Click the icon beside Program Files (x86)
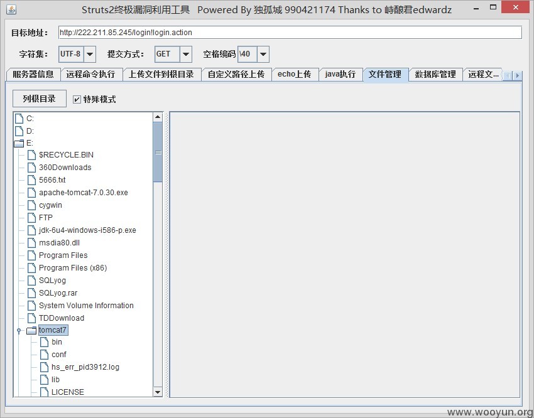This screenshot has width=534, height=418. (31, 268)
